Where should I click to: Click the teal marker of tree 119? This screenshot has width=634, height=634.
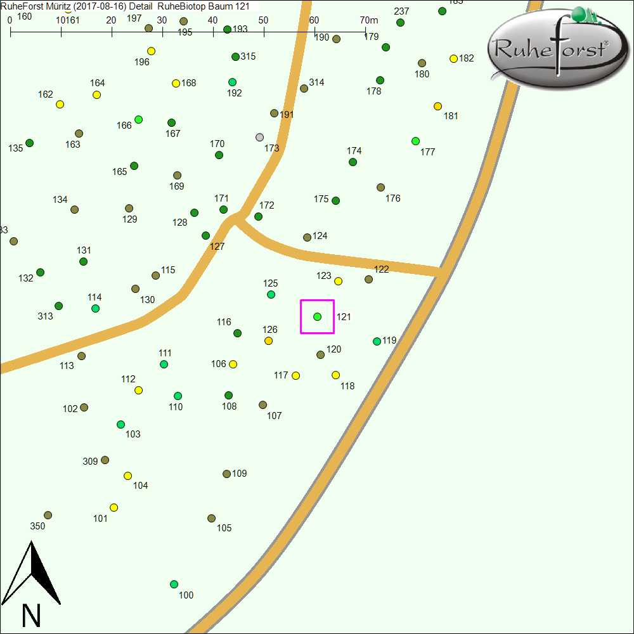coord(377,341)
